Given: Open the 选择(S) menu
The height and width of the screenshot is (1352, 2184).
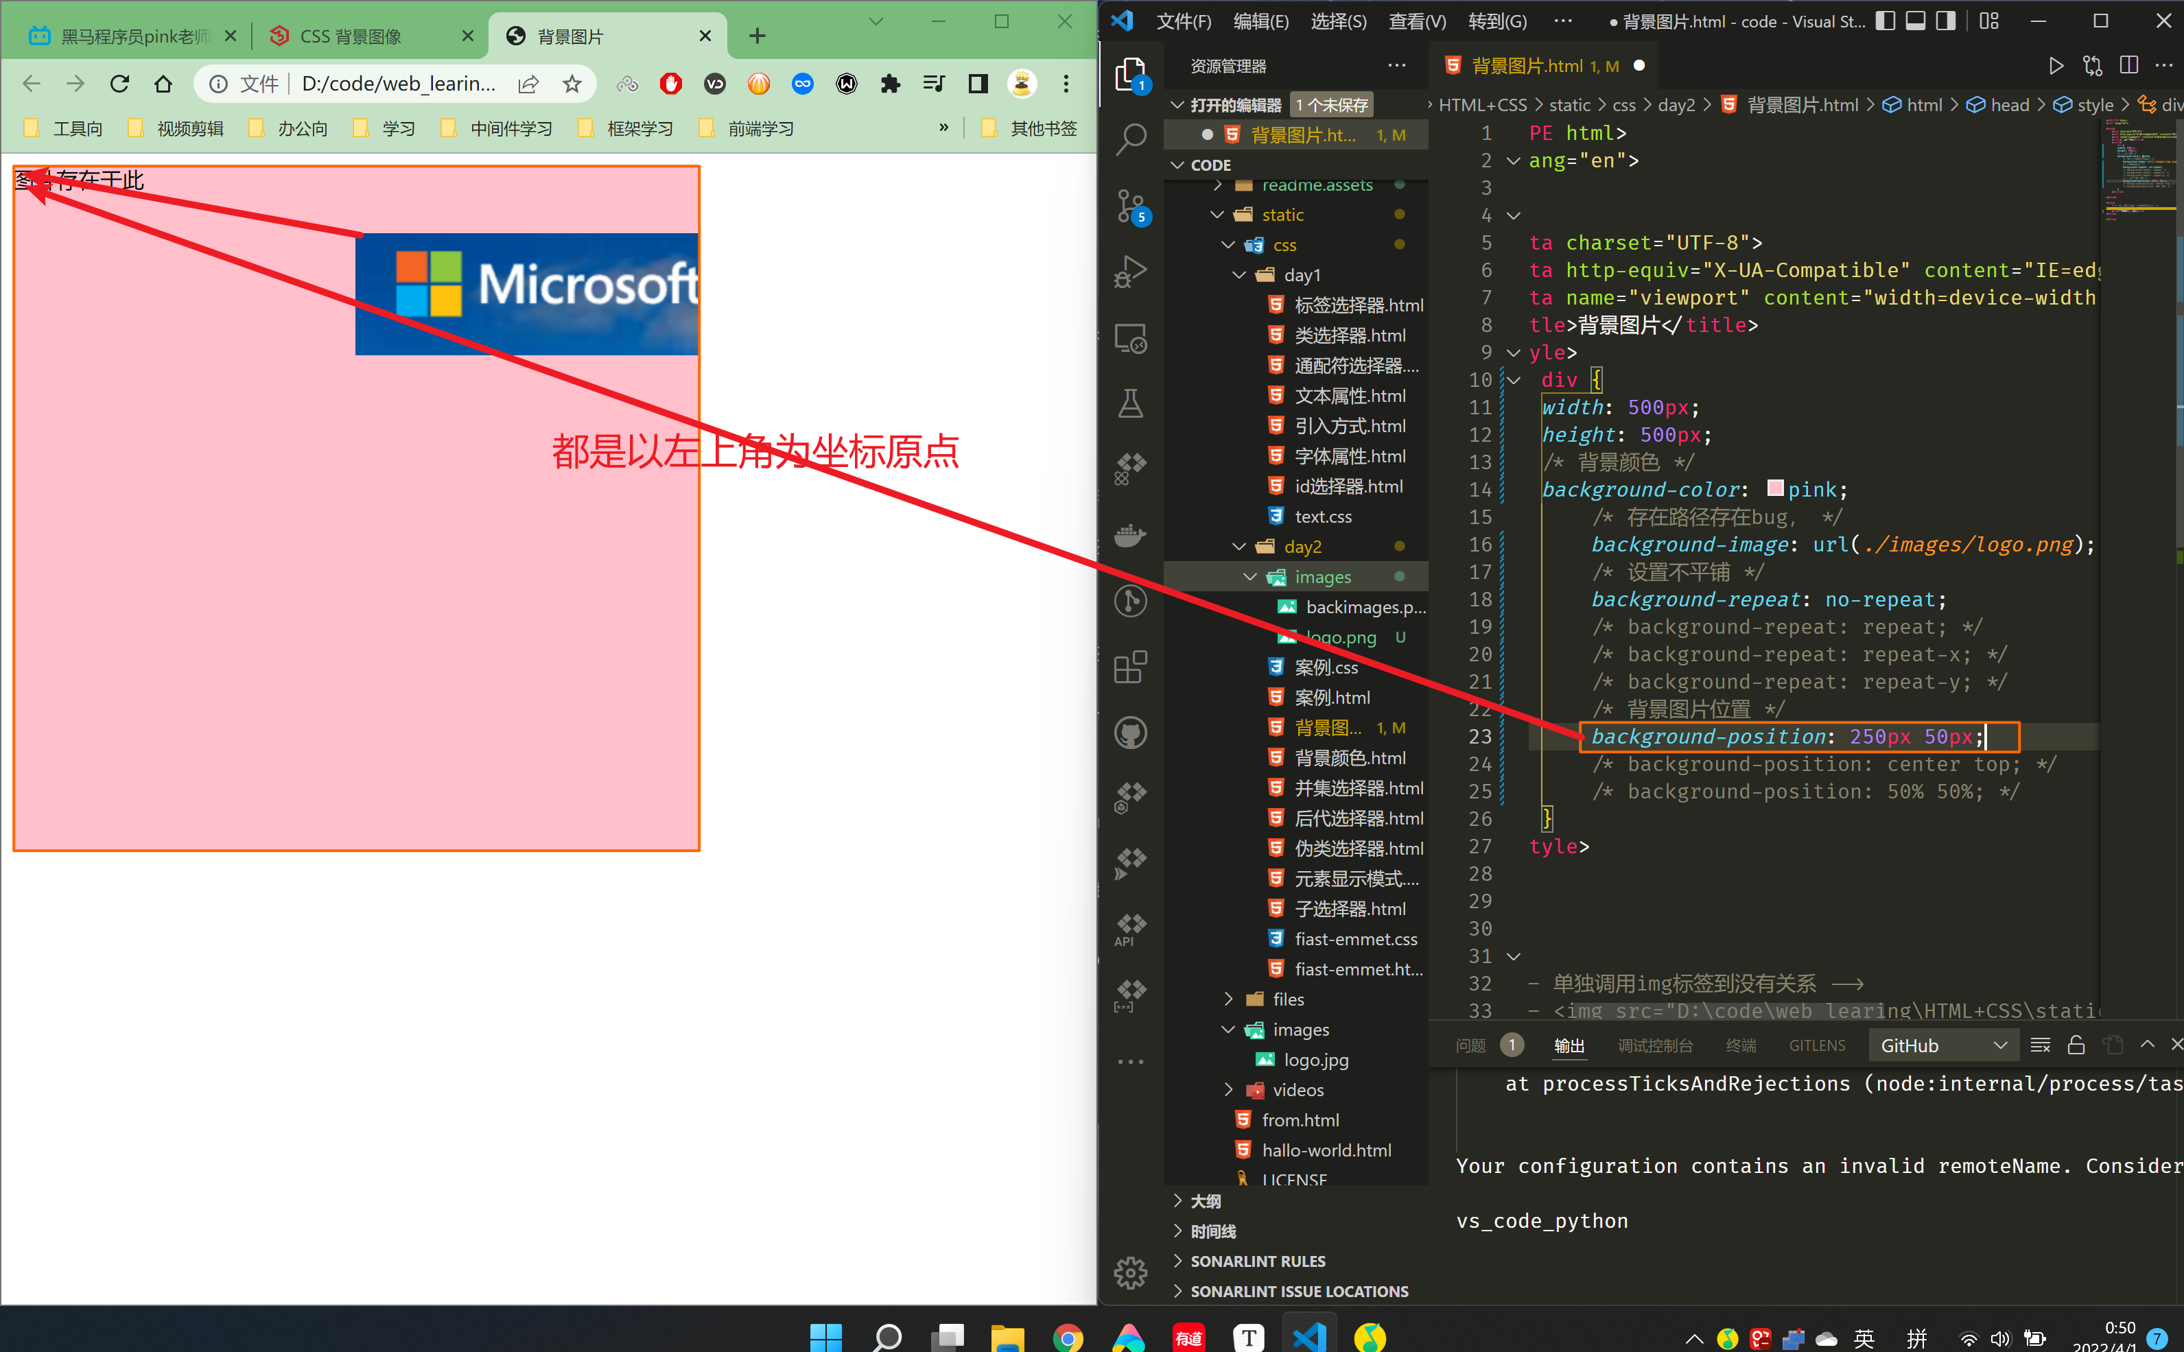Looking at the screenshot, I should (1338, 21).
